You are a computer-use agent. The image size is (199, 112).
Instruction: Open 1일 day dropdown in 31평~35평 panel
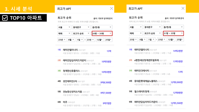[151, 40]
